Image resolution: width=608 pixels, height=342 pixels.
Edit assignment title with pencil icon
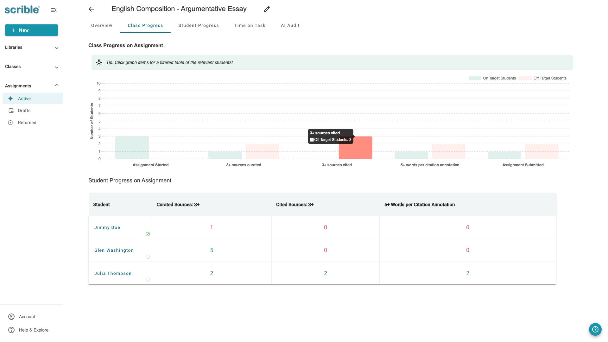(x=267, y=9)
